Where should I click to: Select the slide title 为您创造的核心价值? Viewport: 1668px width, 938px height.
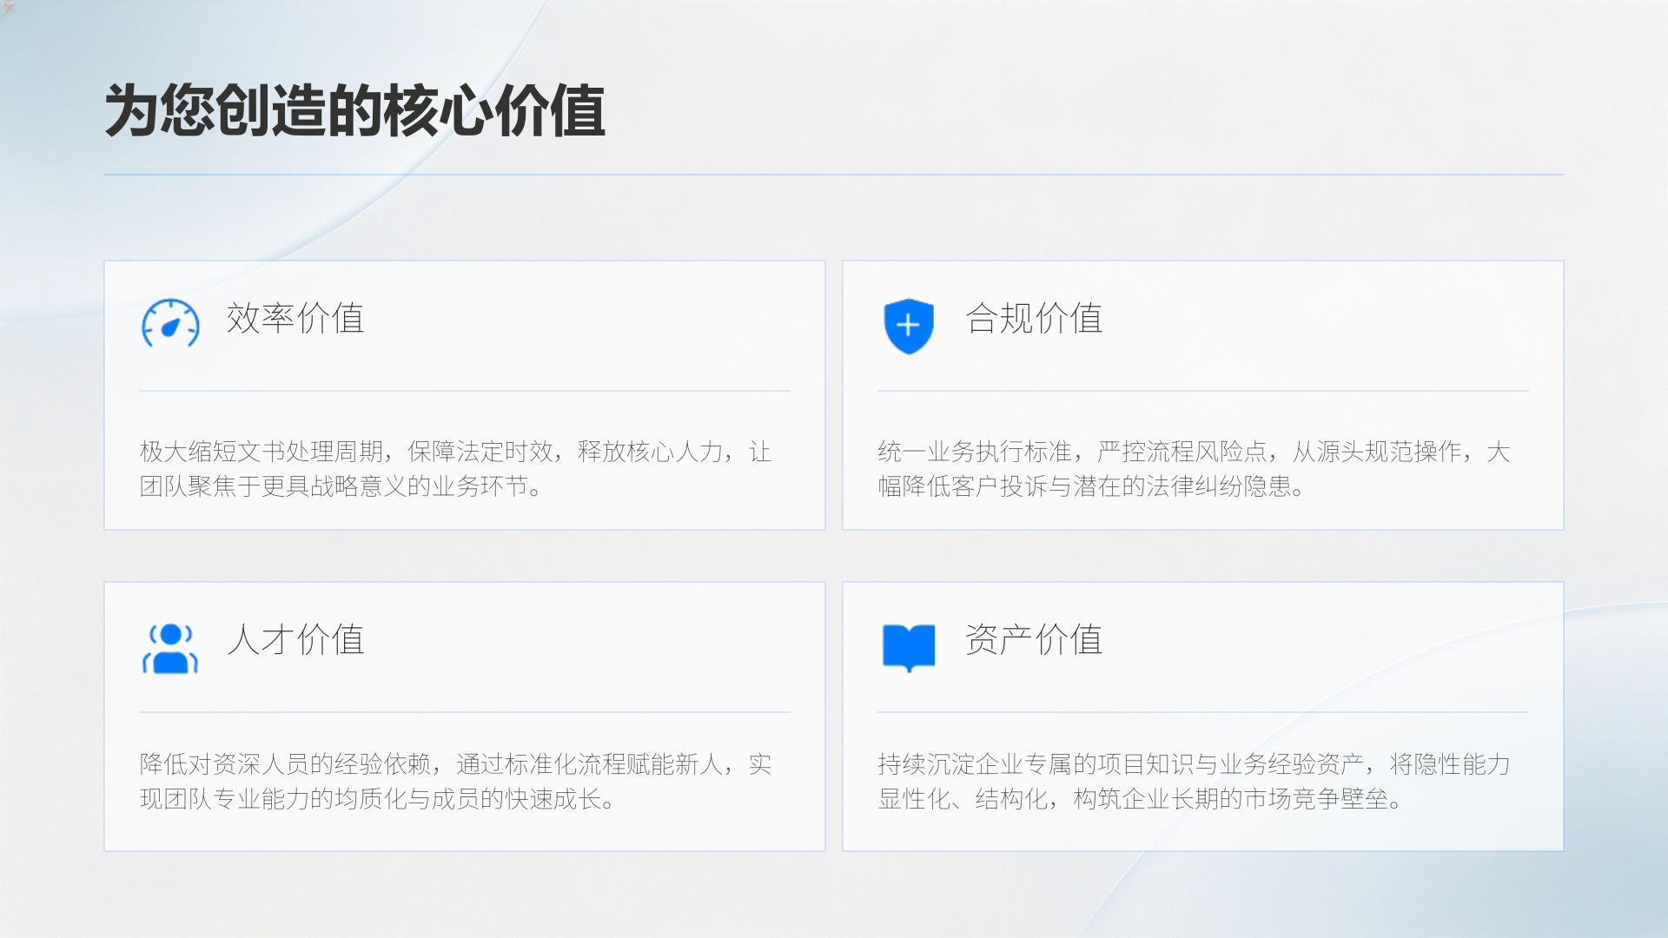(x=354, y=111)
